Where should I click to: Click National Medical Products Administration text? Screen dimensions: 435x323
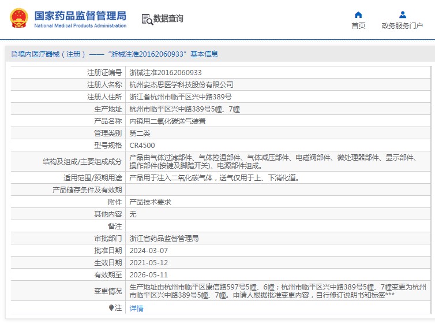pos(80,25)
